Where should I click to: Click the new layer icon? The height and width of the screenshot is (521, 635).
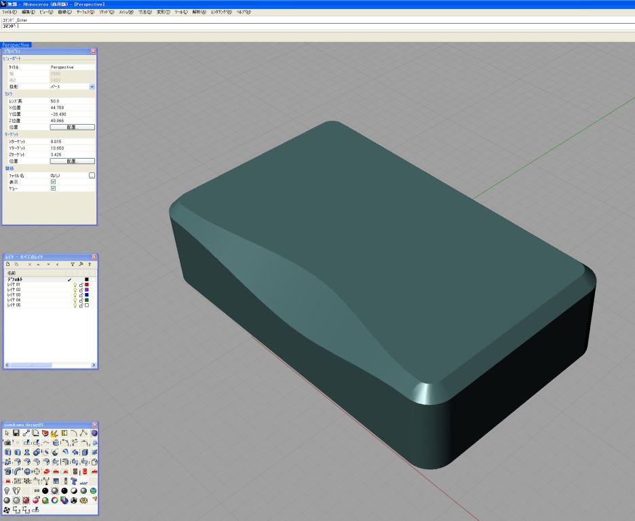pos(8,264)
